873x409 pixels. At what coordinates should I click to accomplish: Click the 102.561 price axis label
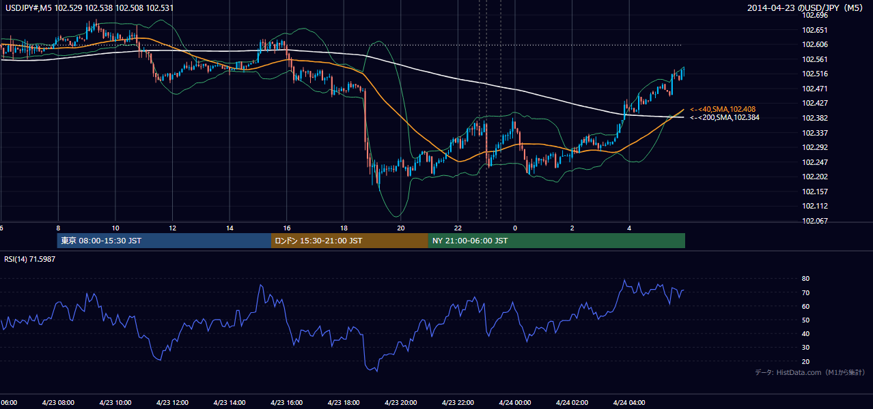click(814, 59)
